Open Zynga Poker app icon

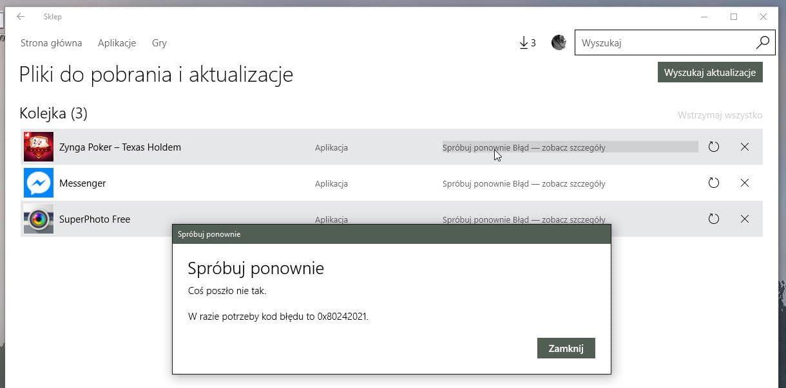[x=39, y=147]
